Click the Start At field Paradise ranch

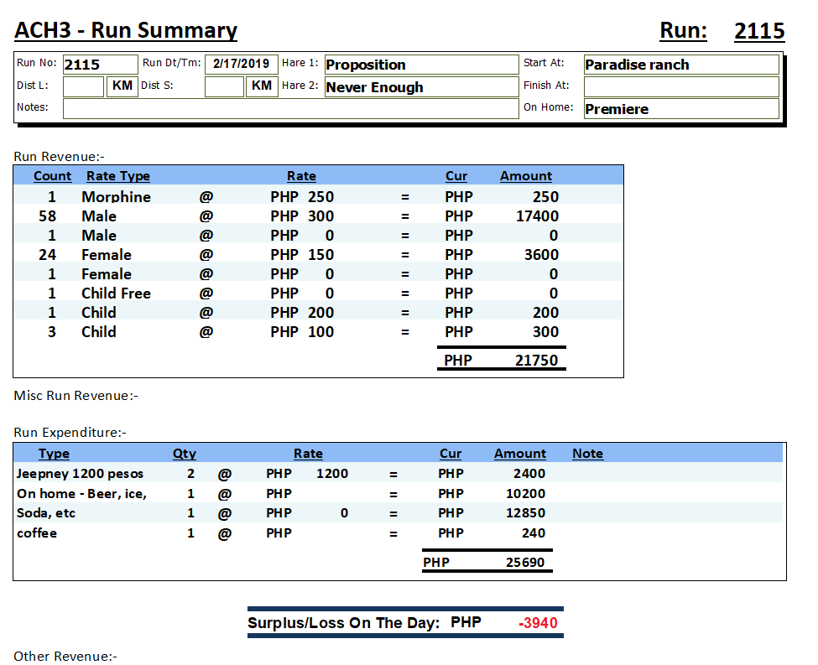pyautogui.click(x=680, y=65)
